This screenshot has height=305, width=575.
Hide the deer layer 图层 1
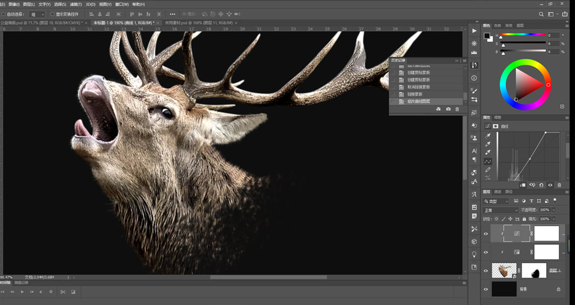(x=486, y=271)
